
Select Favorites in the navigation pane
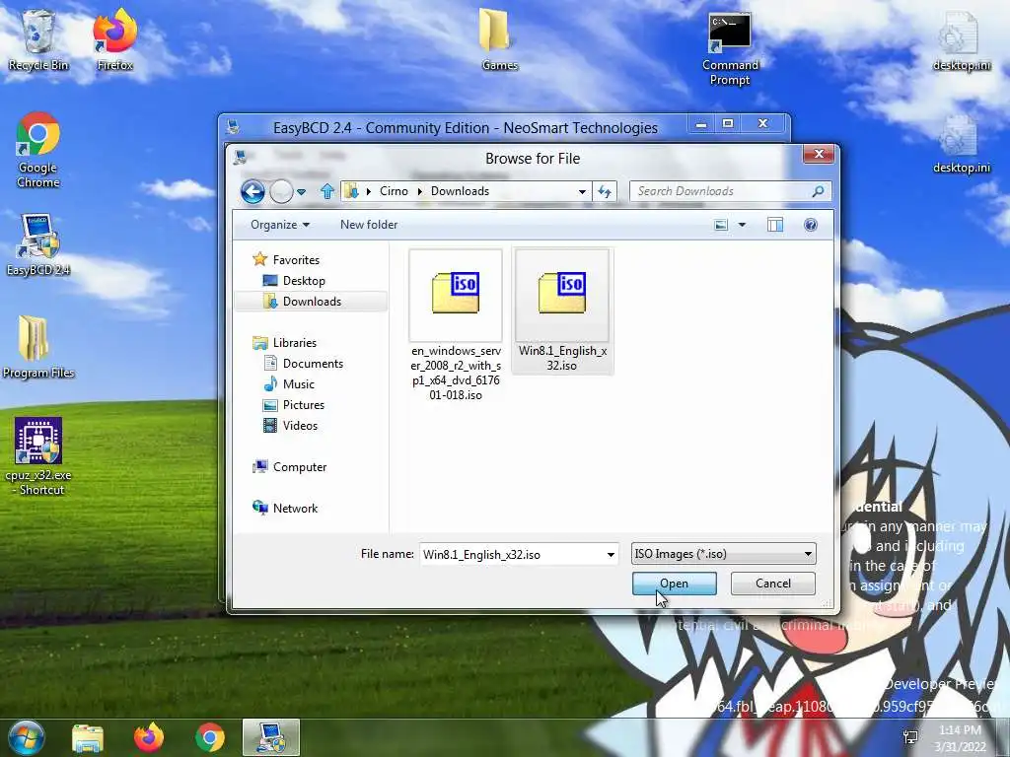coord(296,259)
